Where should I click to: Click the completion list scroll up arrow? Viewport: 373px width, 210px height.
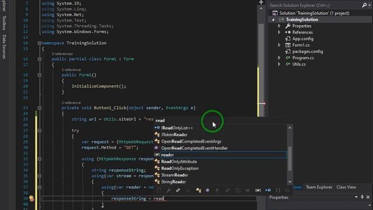290,128
